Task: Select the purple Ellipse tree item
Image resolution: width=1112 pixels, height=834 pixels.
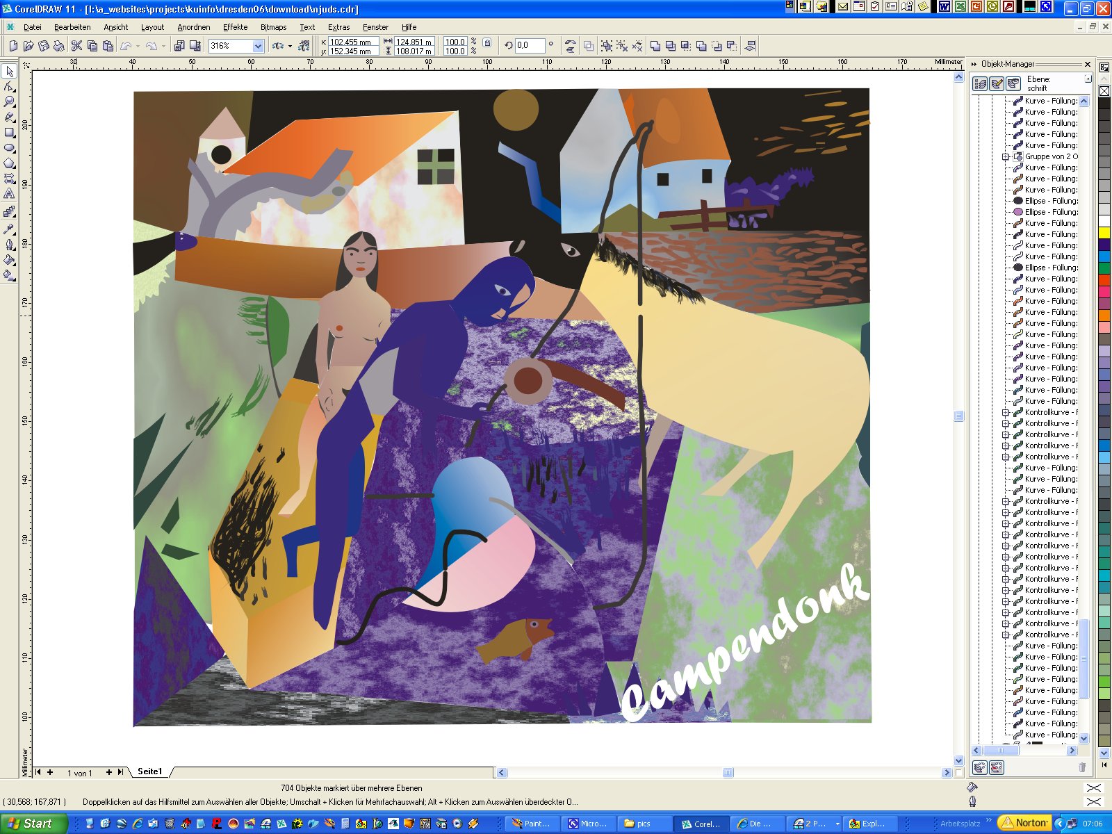Action: tap(1045, 212)
